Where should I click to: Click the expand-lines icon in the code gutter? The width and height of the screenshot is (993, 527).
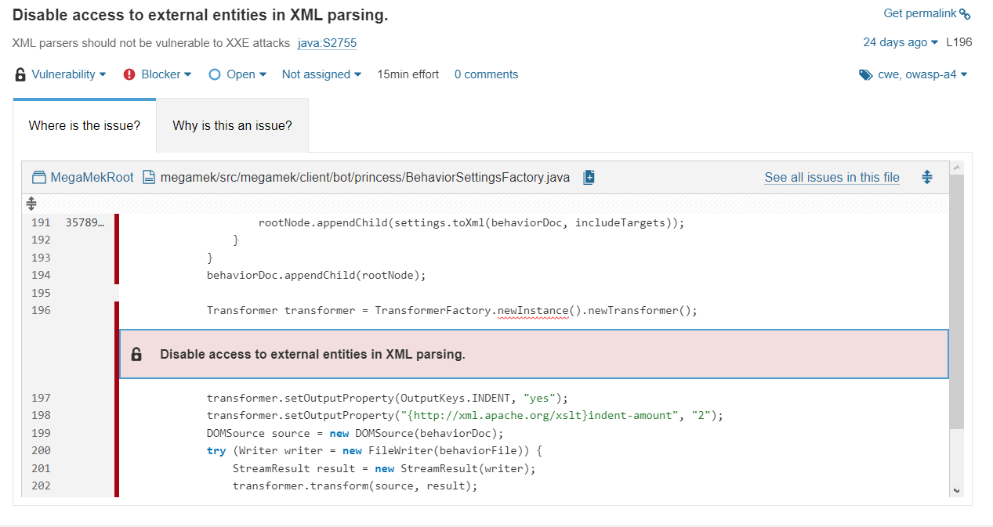[x=31, y=203]
